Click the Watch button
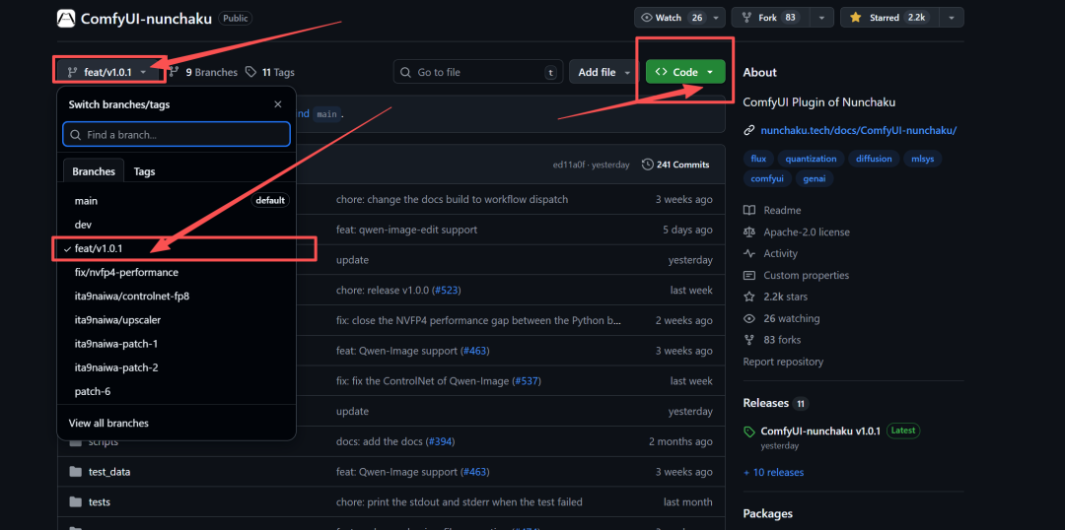The width and height of the screenshot is (1065, 530). tap(671, 18)
